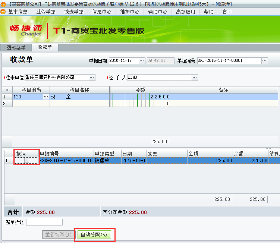This screenshot has width=280, height=243.
Task: Click the empty 备注 cell in row 1
Action: click(x=224, y=97)
